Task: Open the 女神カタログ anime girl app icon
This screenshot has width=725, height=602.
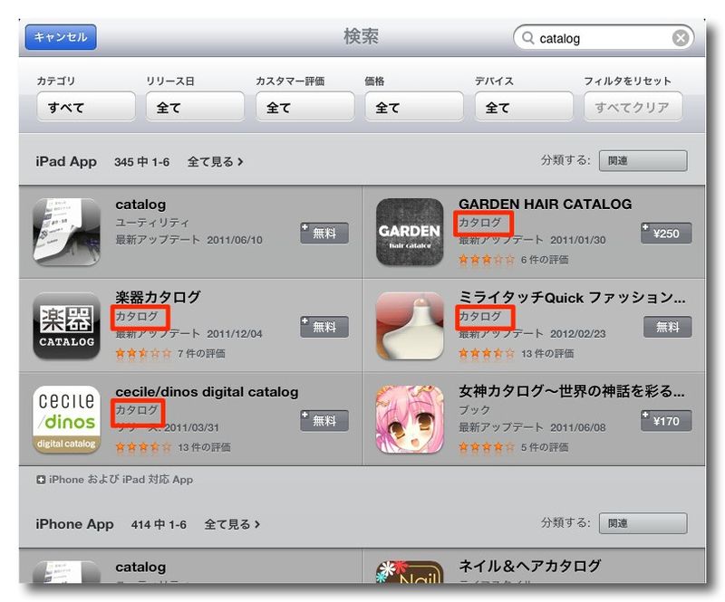Action: [410, 419]
